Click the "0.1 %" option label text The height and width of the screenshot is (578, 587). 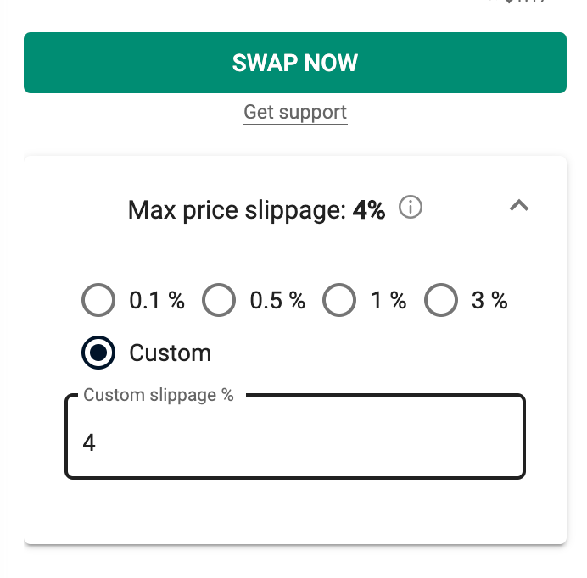coord(157,300)
